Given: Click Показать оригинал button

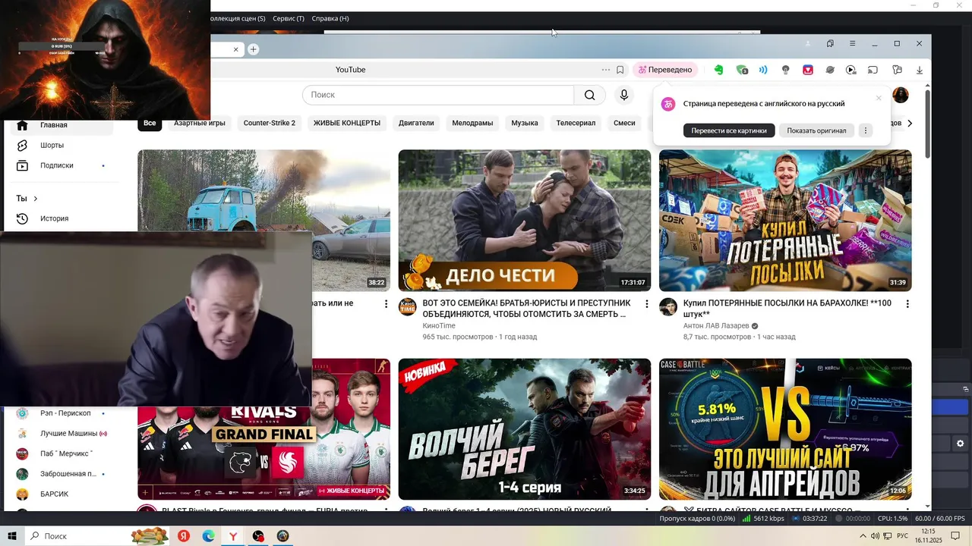Looking at the screenshot, I should pyautogui.click(x=816, y=130).
